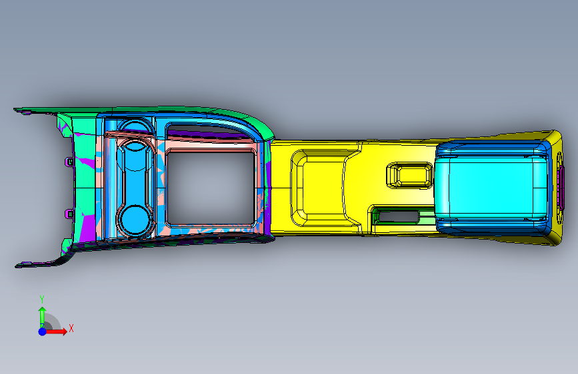
Task: Click the blue Z axis ball of triad
Action: pyautogui.click(x=42, y=331)
